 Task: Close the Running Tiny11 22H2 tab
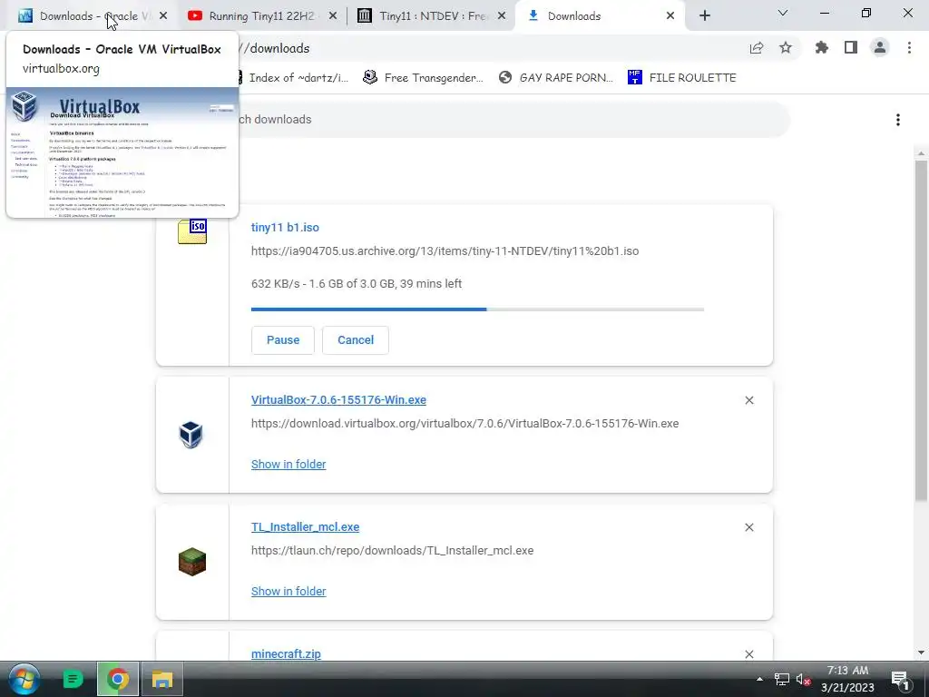pos(333,16)
